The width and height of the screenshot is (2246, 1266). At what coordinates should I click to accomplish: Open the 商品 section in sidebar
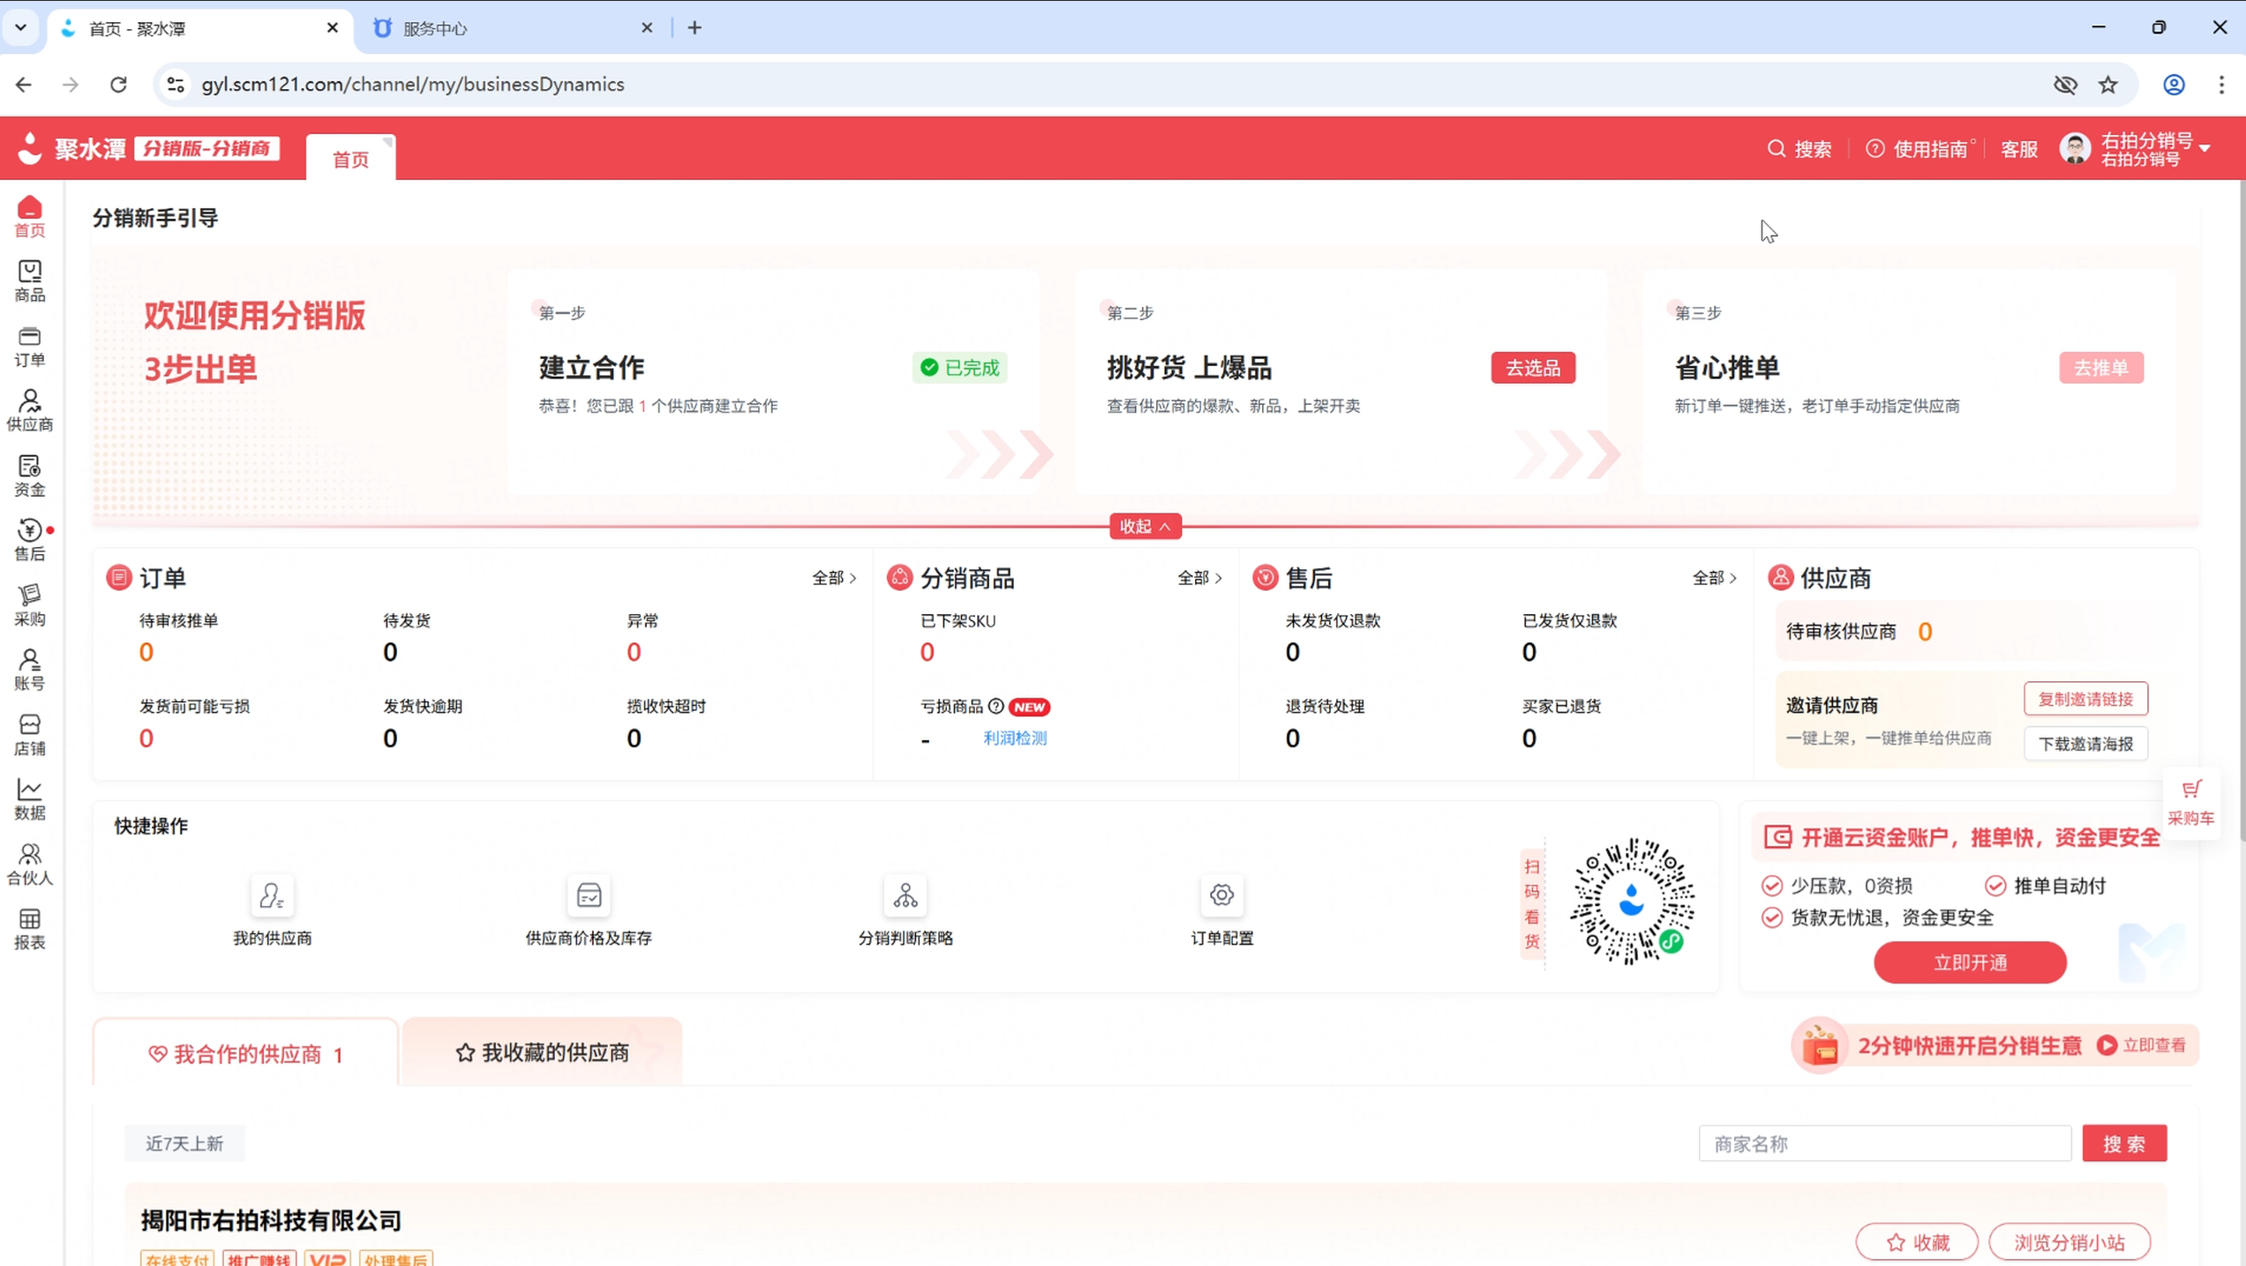tap(29, 280)
